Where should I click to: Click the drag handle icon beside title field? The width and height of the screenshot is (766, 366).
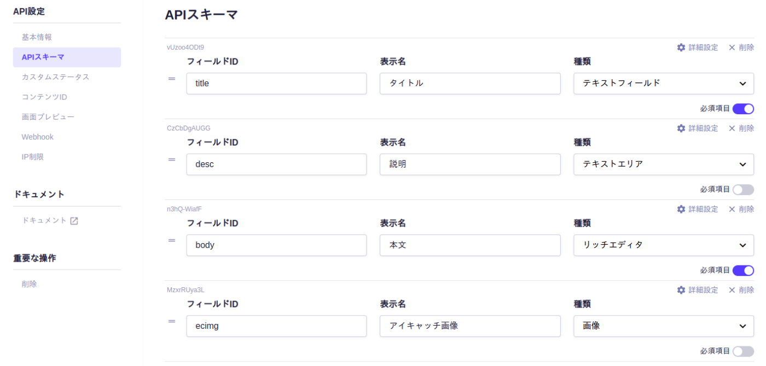172,79
